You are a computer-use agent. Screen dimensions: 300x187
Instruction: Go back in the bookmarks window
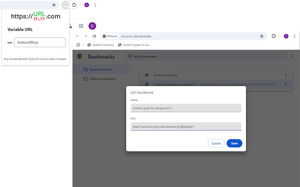pos(77,36)
